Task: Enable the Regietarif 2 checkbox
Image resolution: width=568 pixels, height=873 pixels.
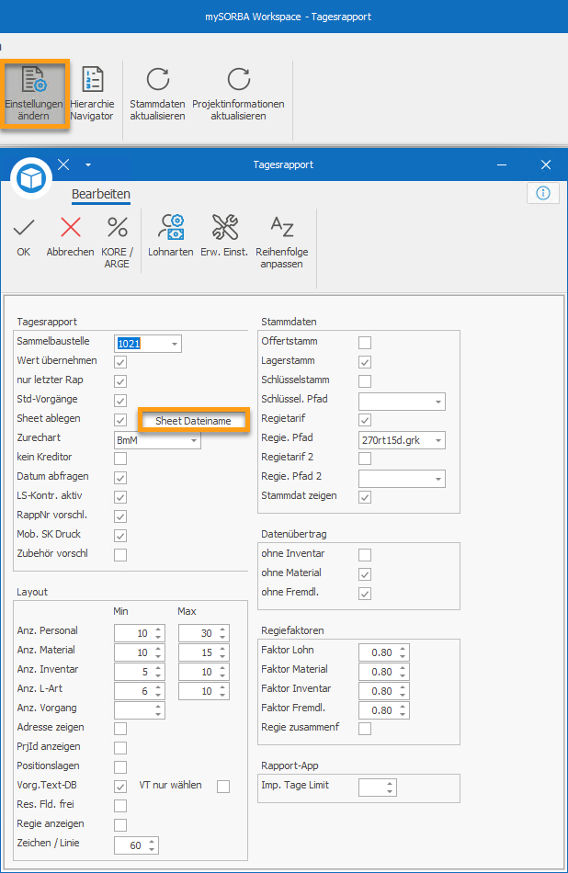Action: 365,459
